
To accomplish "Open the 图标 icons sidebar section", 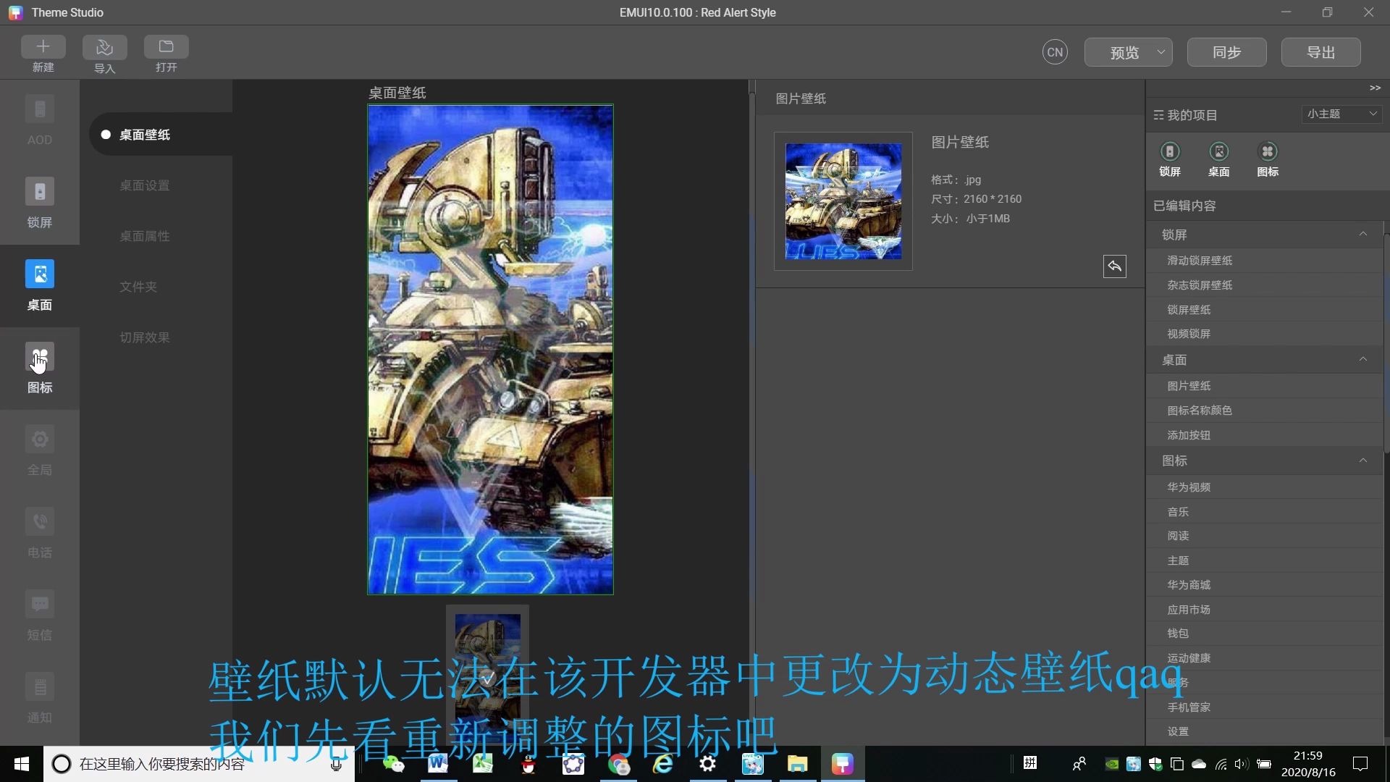I will pos(40,369).
